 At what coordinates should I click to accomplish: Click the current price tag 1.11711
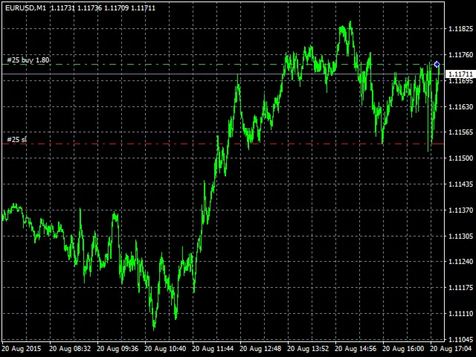[x=460, y=74]
